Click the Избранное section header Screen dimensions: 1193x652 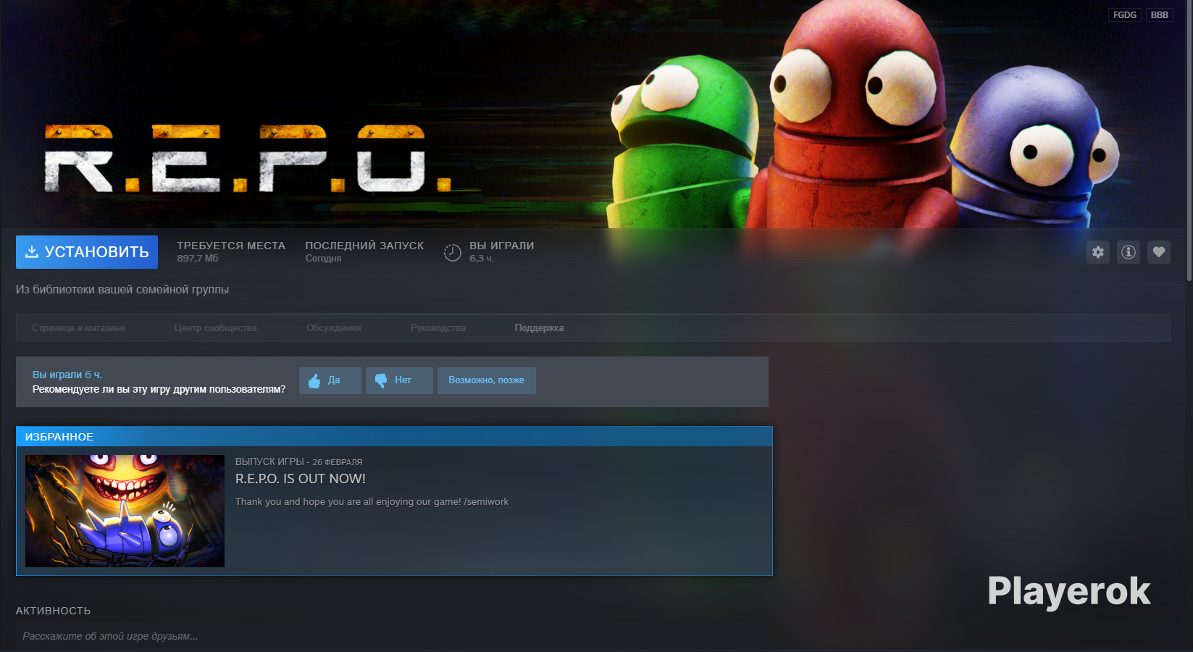coord(394,437)
